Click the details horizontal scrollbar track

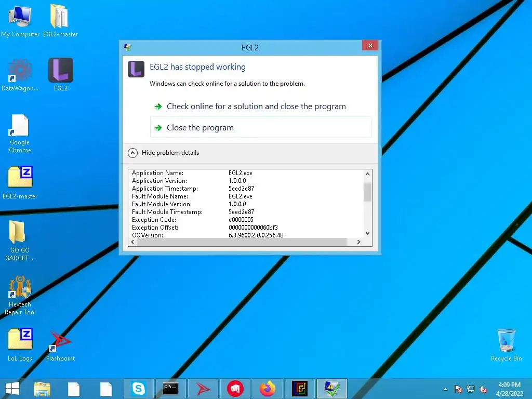[x=242, y=242]
